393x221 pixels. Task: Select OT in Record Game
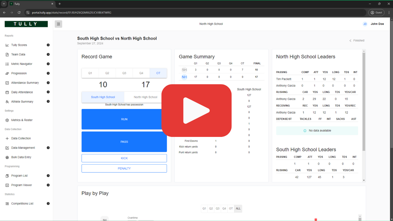[x=158, y=73]
